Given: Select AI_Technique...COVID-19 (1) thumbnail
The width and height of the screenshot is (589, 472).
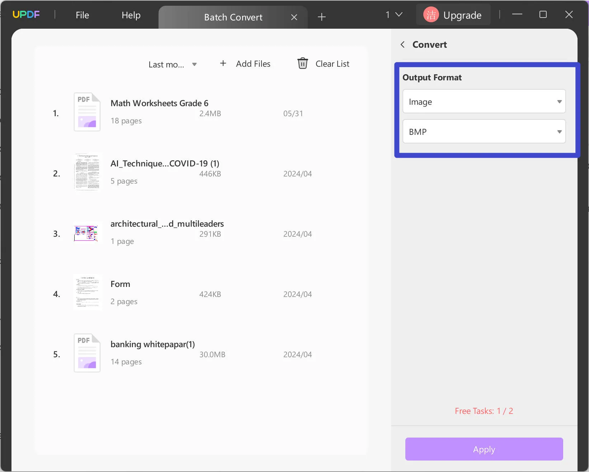Looking at the screenshot, I should click(87, 172).
